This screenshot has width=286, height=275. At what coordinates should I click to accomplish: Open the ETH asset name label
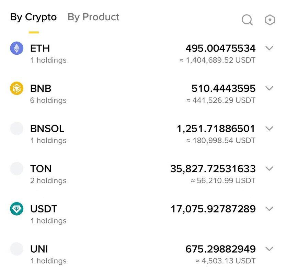pyautogui.click(x=40, y=48)
